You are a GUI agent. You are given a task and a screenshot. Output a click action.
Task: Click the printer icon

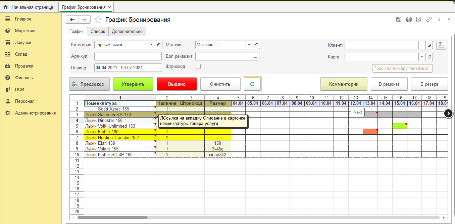point(409,19)
